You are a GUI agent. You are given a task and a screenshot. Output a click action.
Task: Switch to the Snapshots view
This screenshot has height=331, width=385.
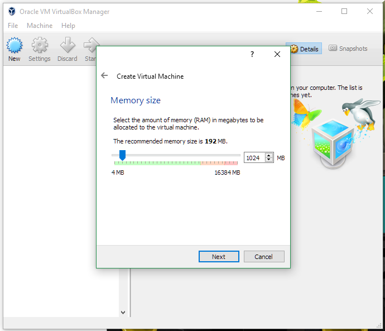pyautogui.click(x=348, y=49)
